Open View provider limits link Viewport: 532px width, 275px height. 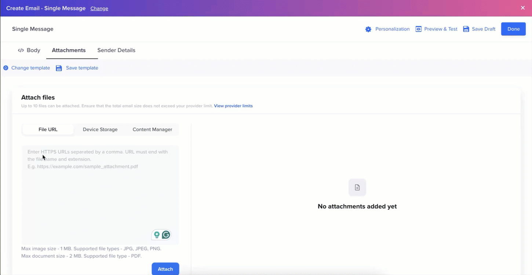pos(233,106)
